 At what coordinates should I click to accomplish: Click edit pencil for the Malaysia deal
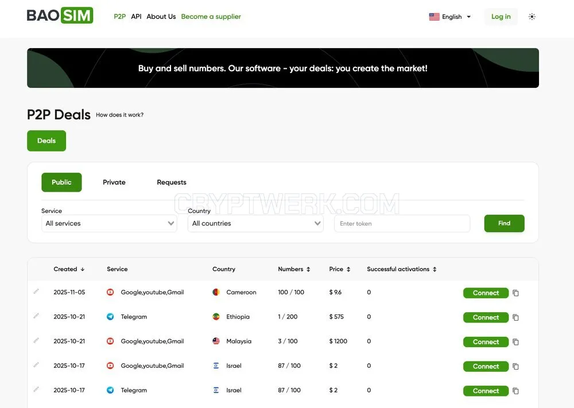36,340
